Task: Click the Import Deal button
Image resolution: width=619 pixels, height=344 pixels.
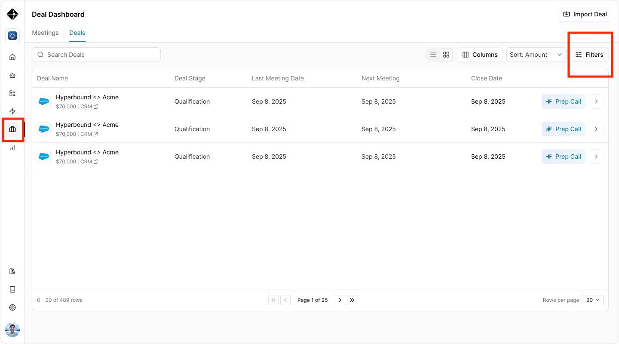Action: (585, 14)
